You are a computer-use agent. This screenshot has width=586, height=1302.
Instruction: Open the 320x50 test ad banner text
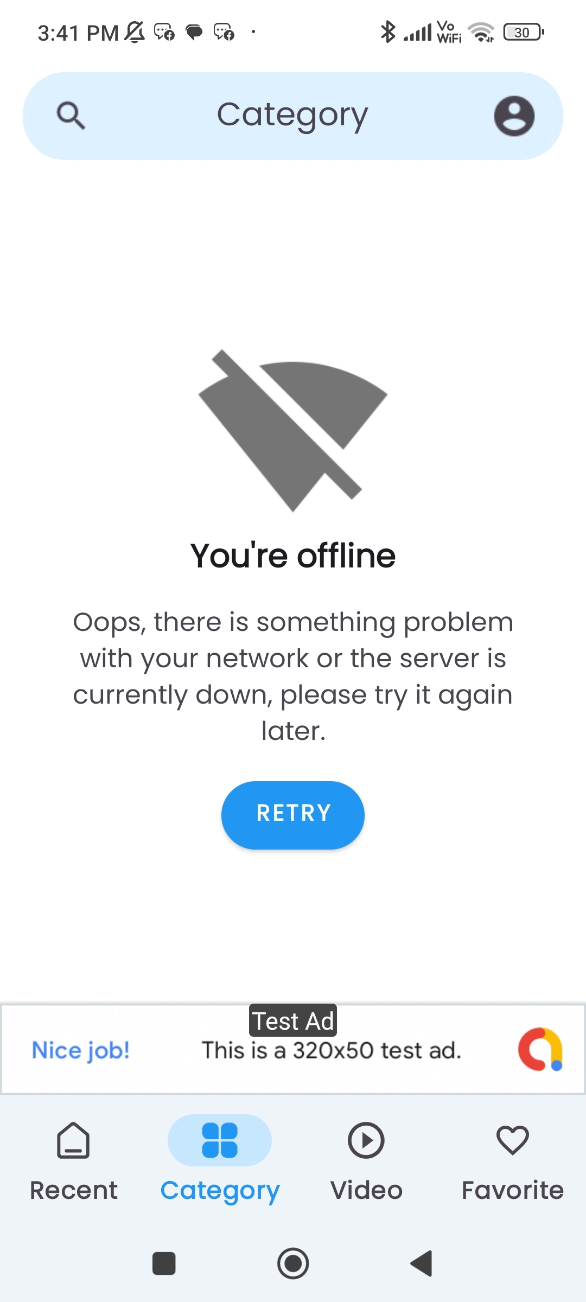pyautogui.click(x=332, y=1050)
